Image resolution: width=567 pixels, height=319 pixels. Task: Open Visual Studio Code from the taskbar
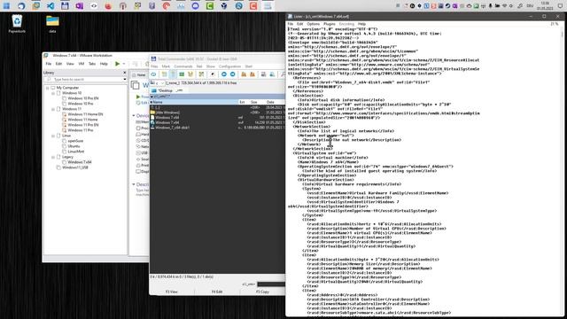[50, 6]
